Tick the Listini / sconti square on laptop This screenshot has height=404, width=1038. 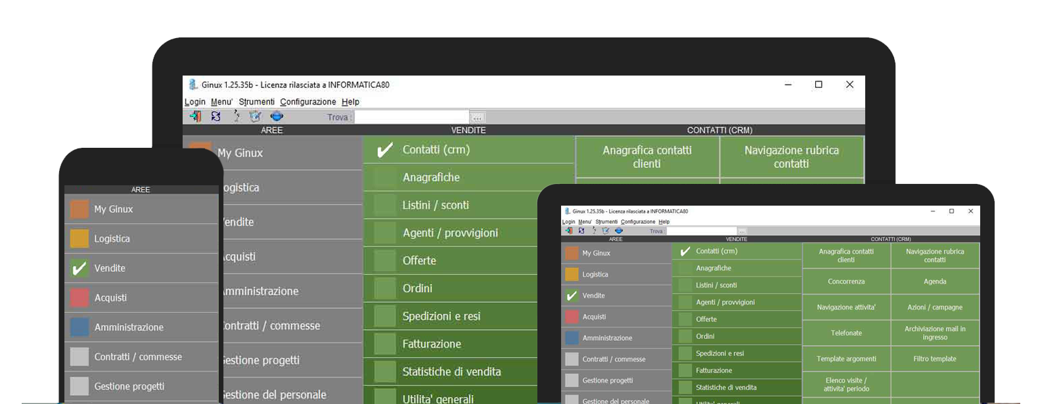pos(385,205)
